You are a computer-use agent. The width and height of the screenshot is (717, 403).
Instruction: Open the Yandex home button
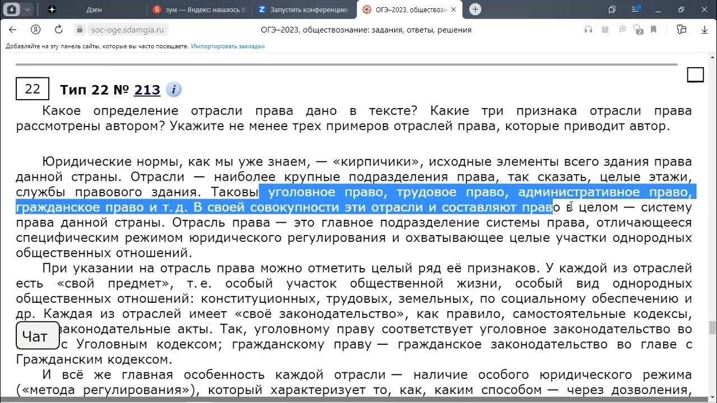(x=35, y=30)
